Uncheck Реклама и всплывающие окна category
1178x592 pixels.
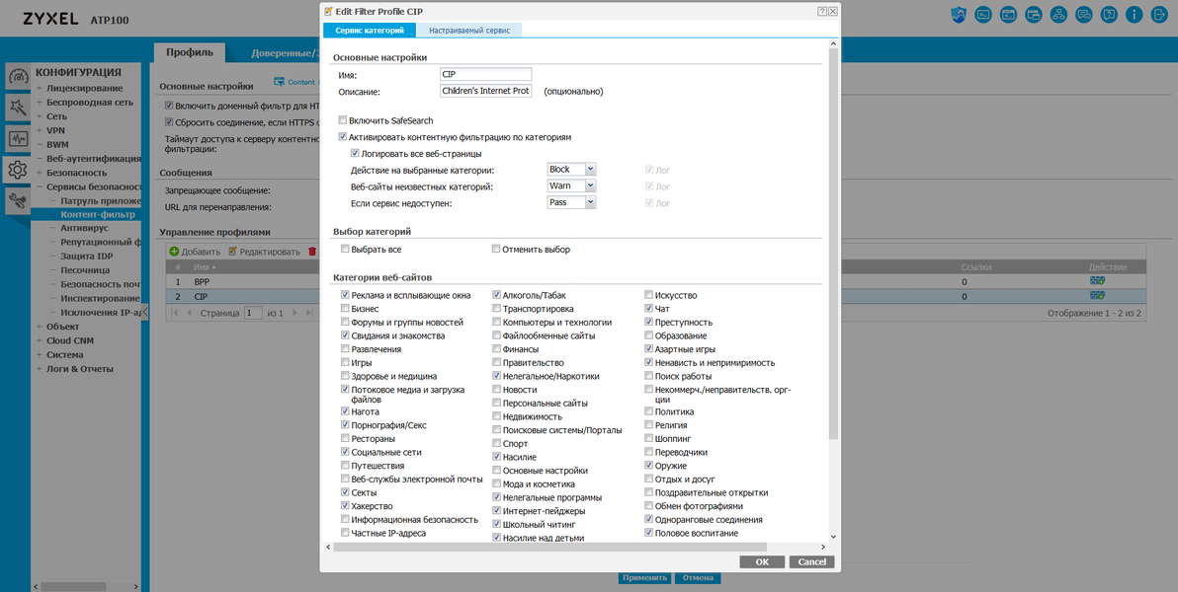(x=345, y=295)
